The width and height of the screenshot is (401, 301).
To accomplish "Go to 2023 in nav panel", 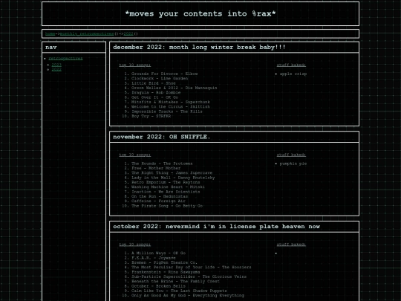I will pos(56,65).
